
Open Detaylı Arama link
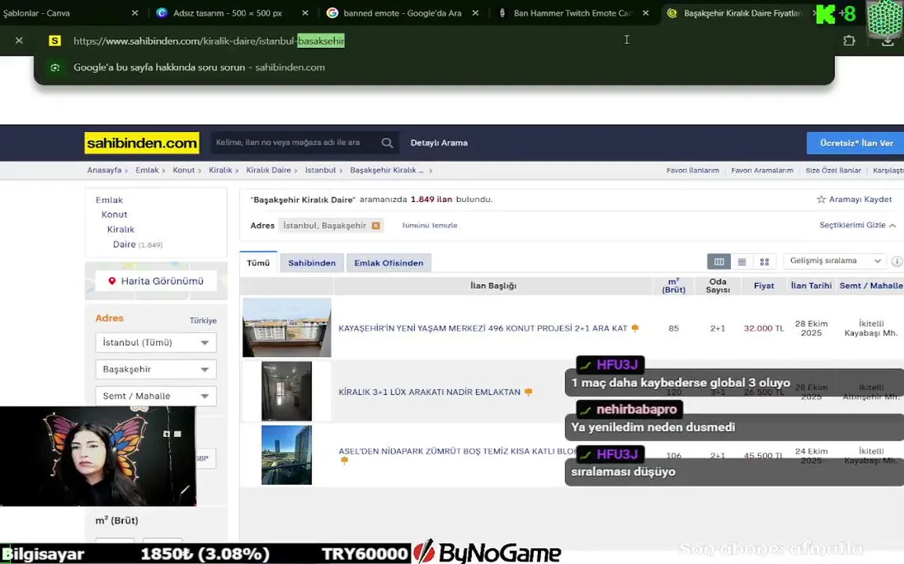(x=439, y=143)
